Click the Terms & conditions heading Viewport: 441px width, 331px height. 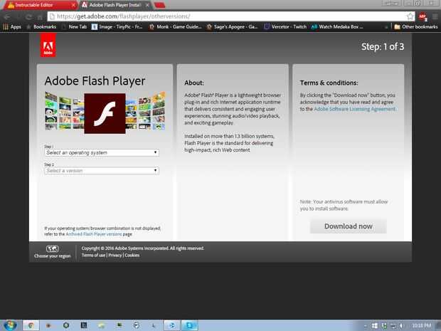coord(329,83)
